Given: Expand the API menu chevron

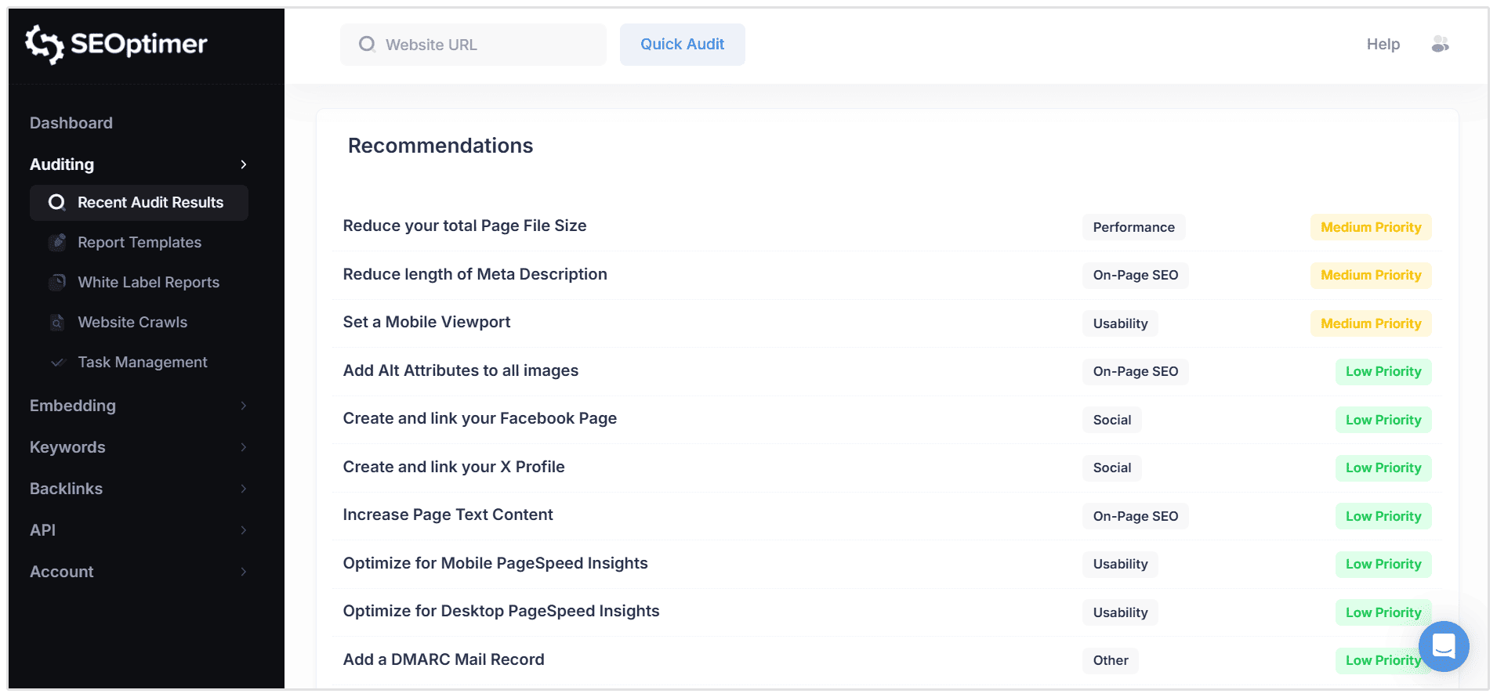Looking at the screenshot, I should pos(244,530).
